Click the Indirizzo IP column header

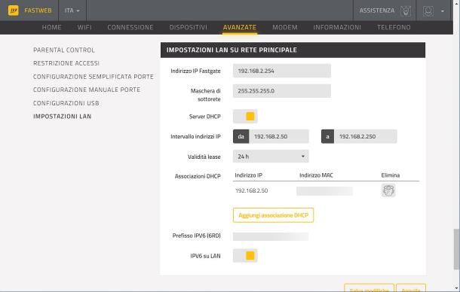[x=249, y=175]
